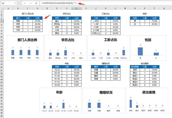
Task: Click the Cancel X icon beside formula bar
Action: pyautogui.click(x=25, y=3)
